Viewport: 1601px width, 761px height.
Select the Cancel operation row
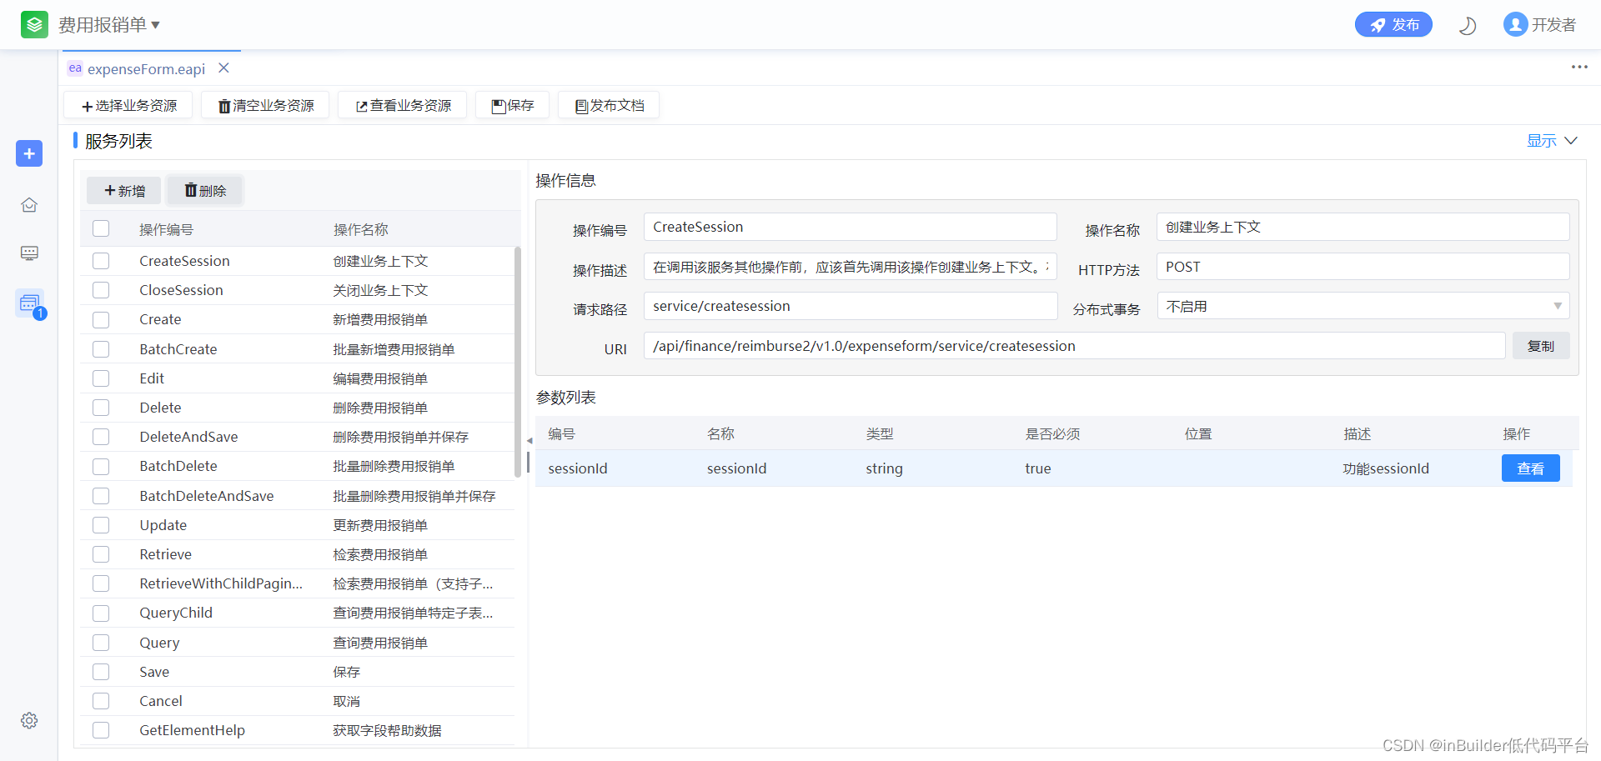click(298, 701)
